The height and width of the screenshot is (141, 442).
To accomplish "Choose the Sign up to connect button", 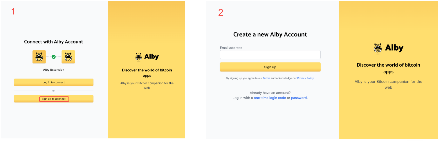I will [54, 99].
